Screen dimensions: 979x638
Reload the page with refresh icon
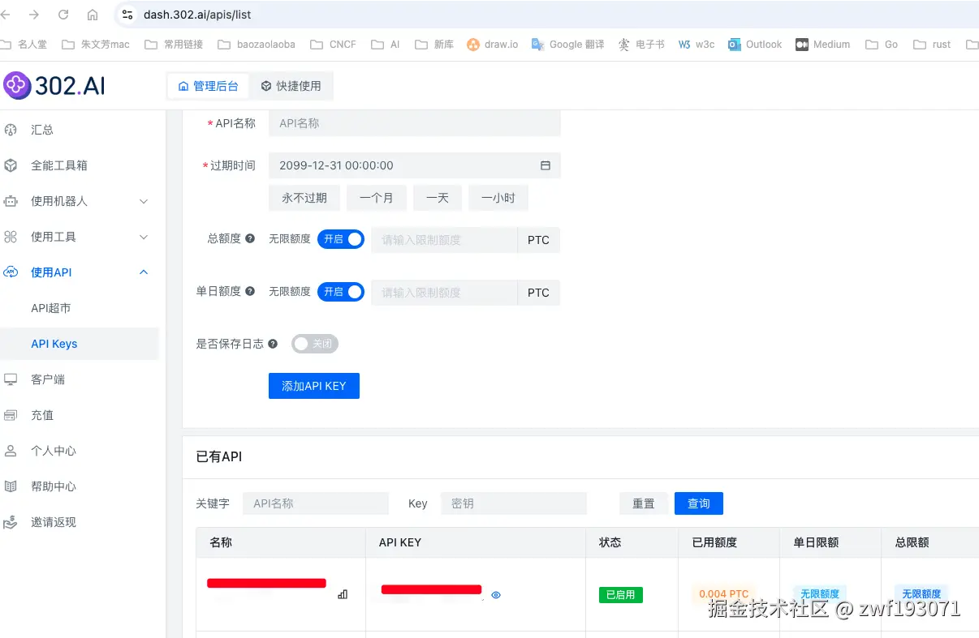pos(63,15)
